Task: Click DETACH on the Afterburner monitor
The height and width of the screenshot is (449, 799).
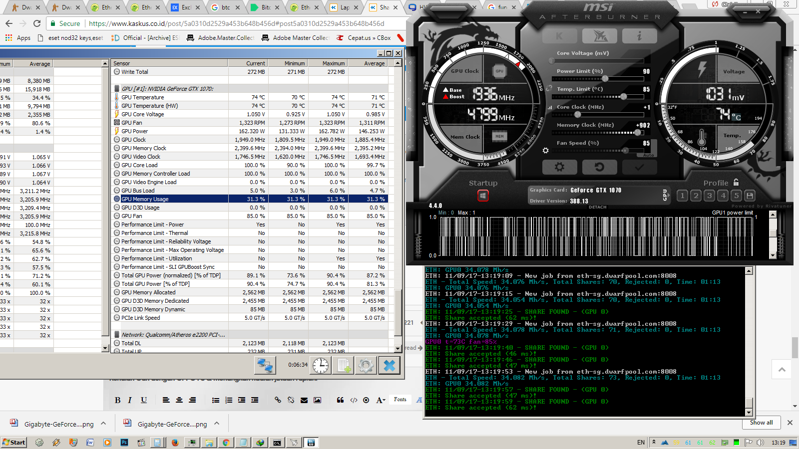Action: click(598, 207)
